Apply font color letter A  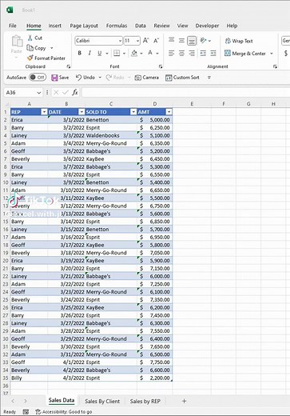150,53
